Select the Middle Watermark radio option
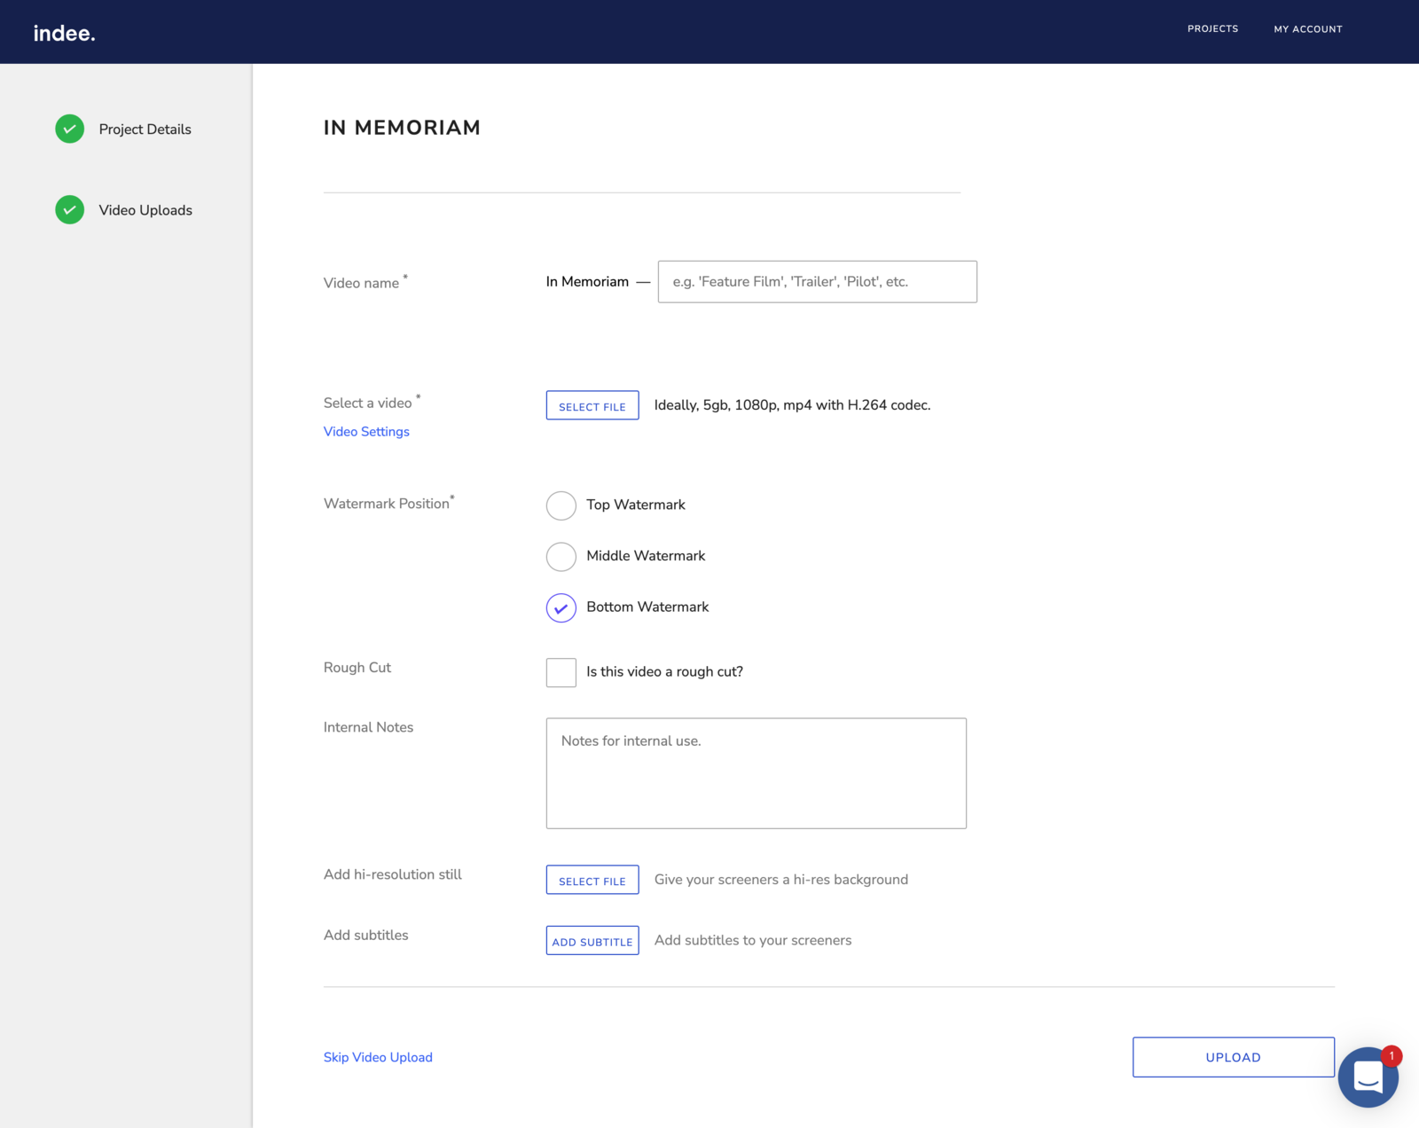The height and width of the screenshot is (1128, 1419). (x=561, y=557)
